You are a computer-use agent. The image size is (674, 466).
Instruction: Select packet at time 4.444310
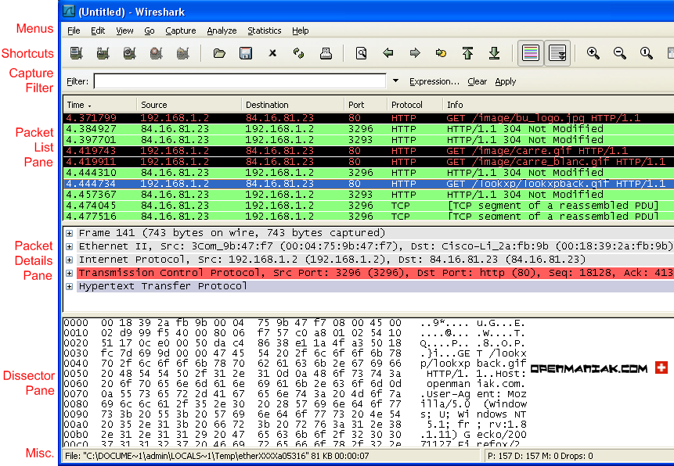pos(369,173)
